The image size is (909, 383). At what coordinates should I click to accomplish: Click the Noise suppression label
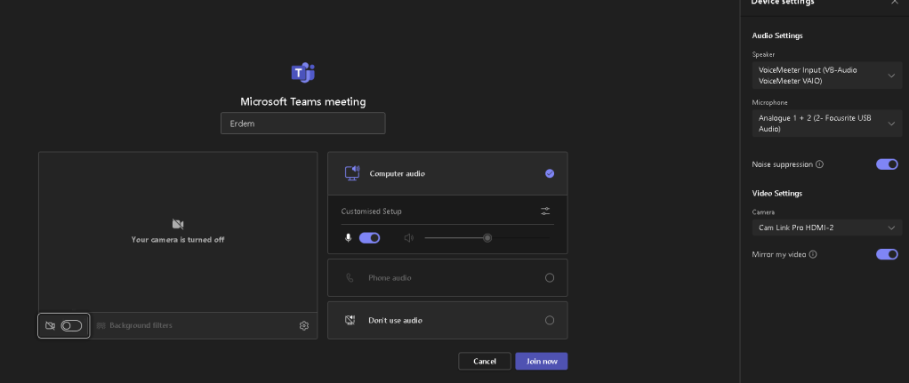click(x=783, y=164)
